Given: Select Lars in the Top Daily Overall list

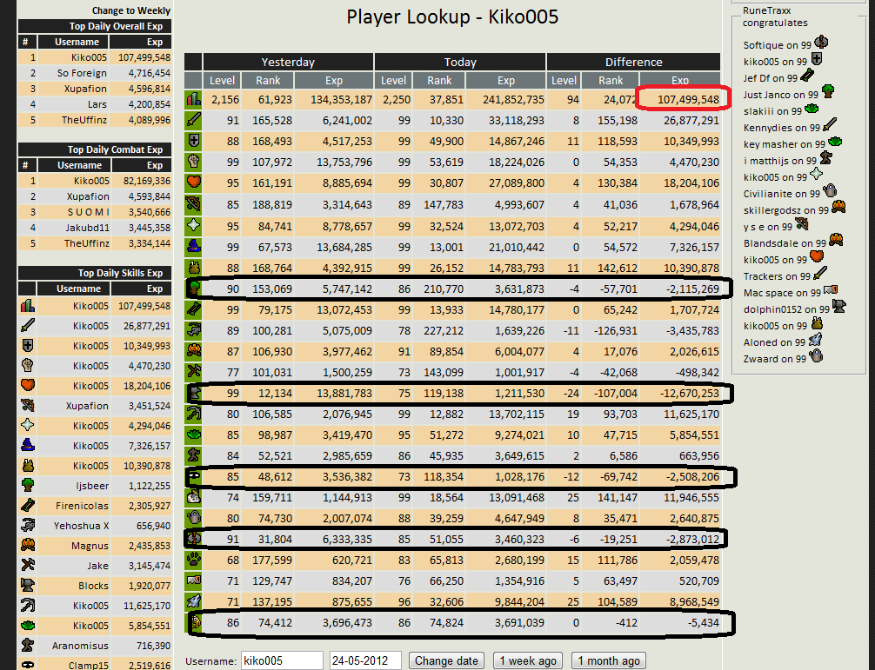Looking at the screenshot, I should coord(97,104).
